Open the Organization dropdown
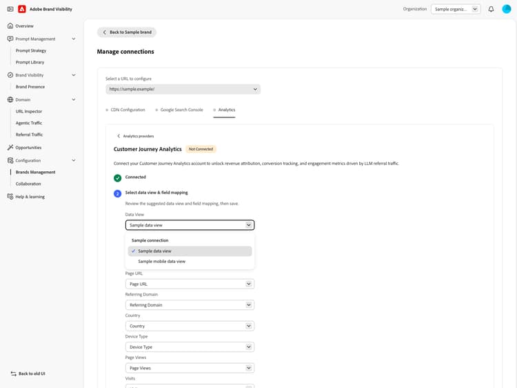 coord(456,9)
